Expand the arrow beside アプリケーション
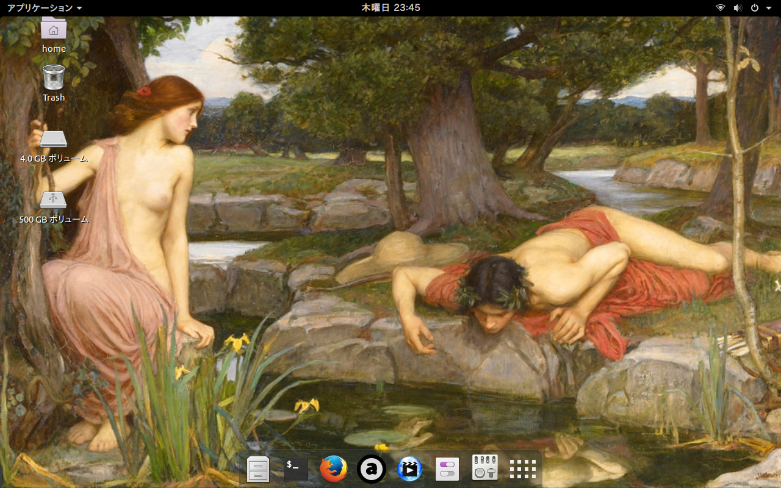This screenshot has width=781, height=488. coord(79,9)
